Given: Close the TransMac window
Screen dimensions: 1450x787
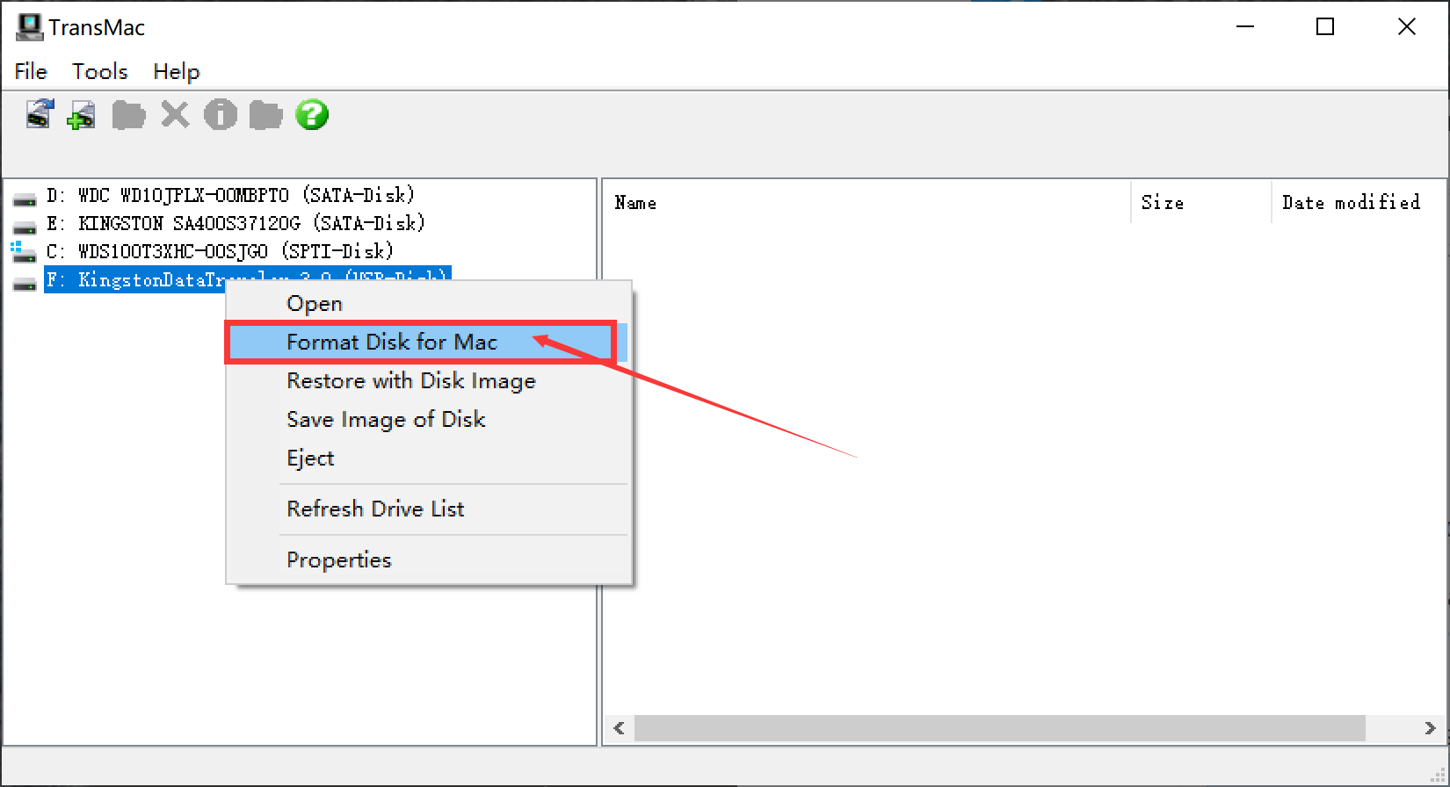Looking at the screenshot, I should click(1406, 27).
